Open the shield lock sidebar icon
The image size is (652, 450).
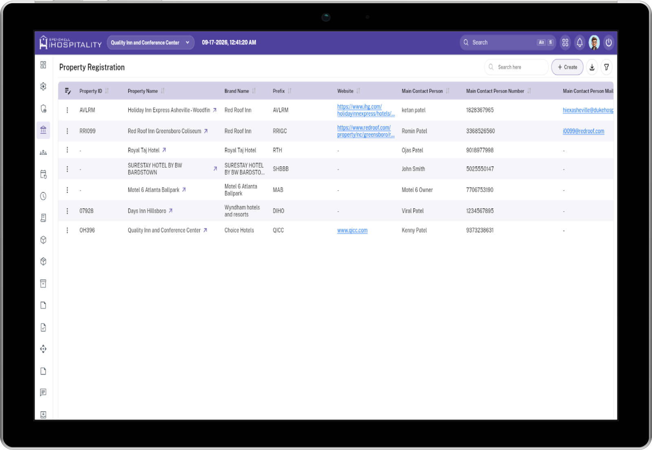coord(43,108)
